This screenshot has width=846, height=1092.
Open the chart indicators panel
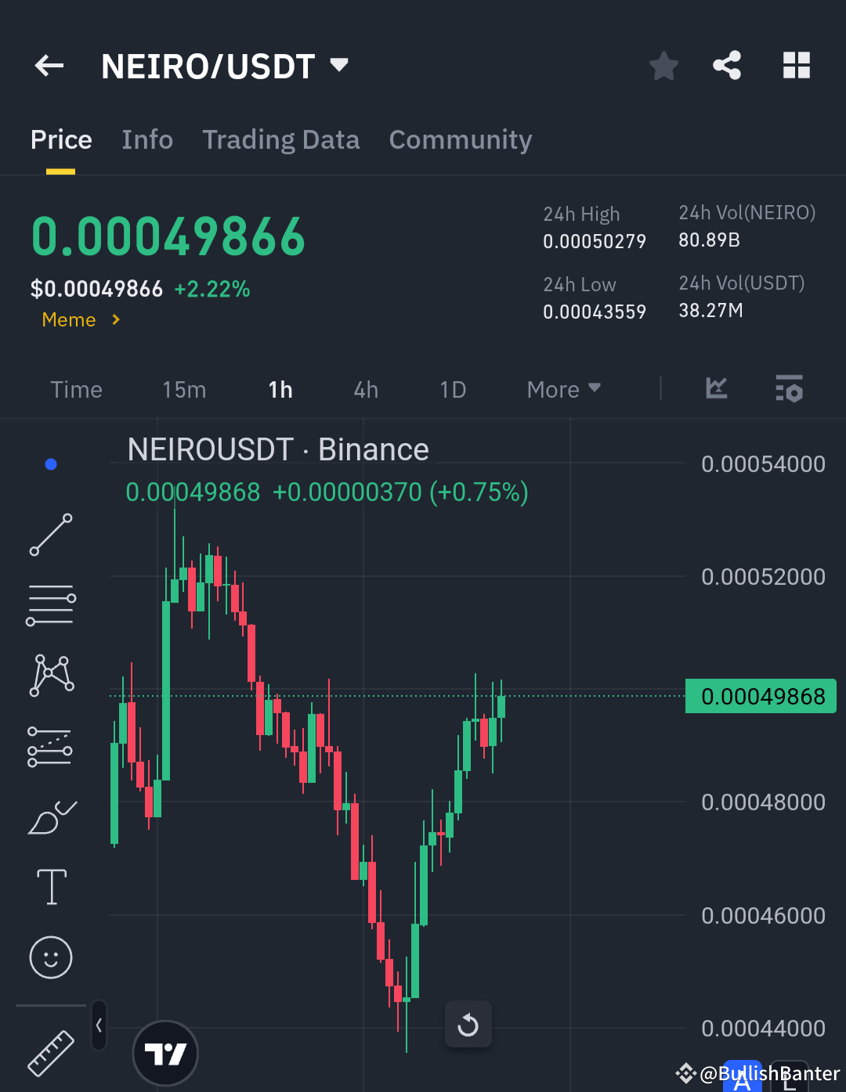[x=715, y=389]
